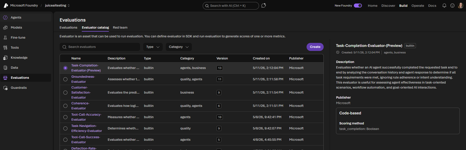Click the Evaluations scale icon in sidebar
This screenshot has height=150, width=466.
pyautogui.click(x=5, y=78)
